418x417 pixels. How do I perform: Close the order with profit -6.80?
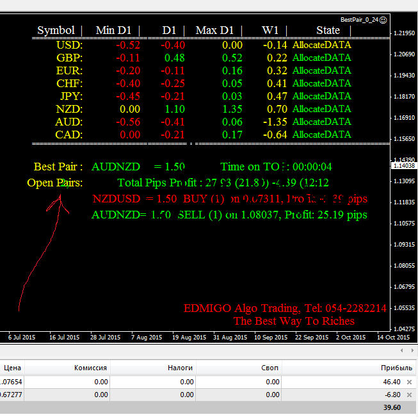pyautogui.click(x=409, y=395)
